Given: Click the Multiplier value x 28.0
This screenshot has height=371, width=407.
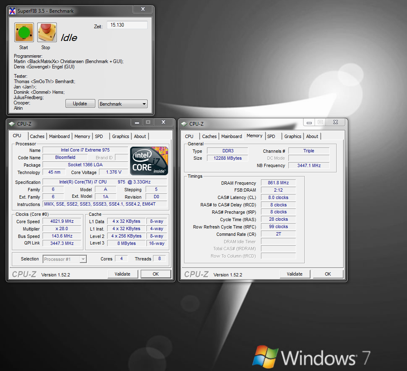Looking at the screenshot, I should pos(62,228).
